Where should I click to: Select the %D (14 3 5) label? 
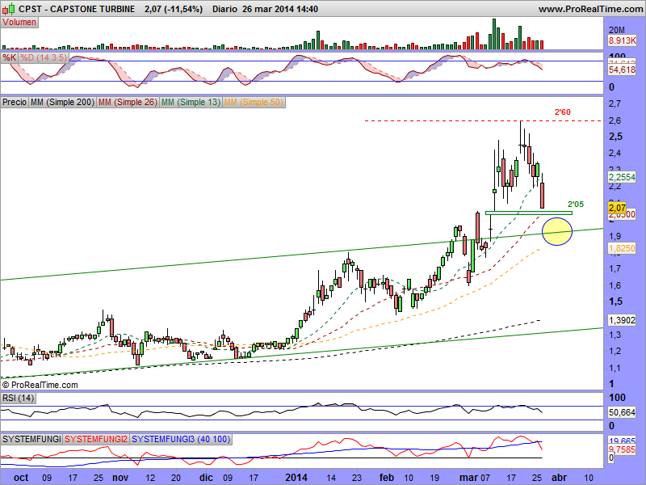39,58
